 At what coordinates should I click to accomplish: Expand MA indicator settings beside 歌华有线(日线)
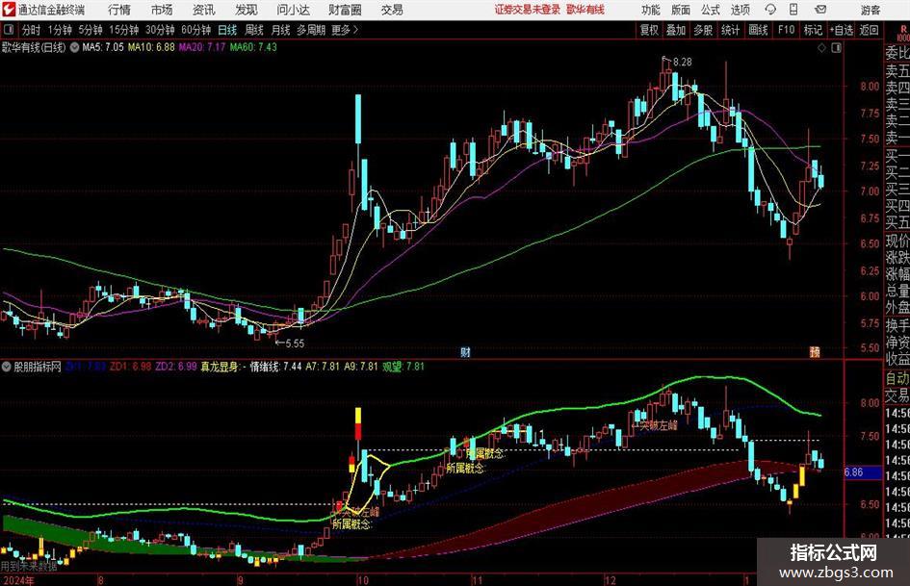[x=74, y=47]
